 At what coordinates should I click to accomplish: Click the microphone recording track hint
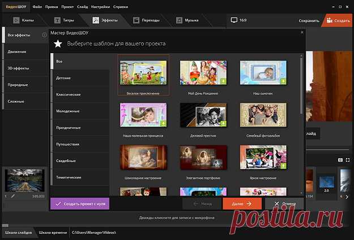(177, 218)
